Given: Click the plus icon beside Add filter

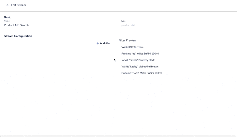Looking at the screenshot, I should (x=98, y=43).
